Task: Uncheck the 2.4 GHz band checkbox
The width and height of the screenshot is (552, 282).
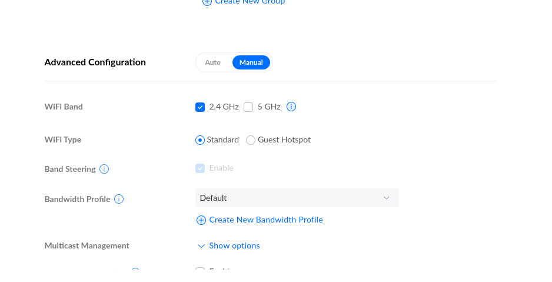Action: (200, 107)
